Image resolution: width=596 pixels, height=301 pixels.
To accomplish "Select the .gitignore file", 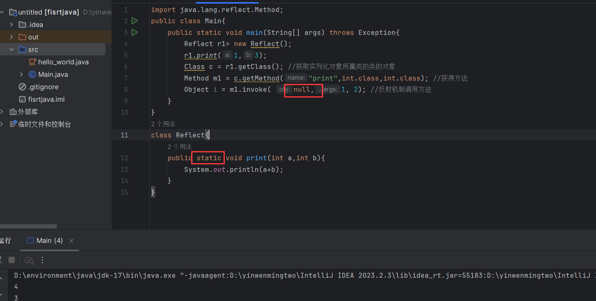I will (44, 87).
